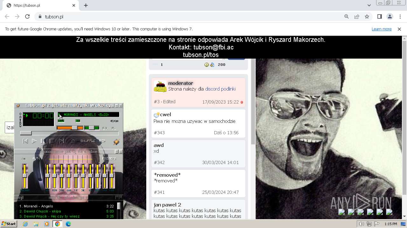Viewport: 407px width, 228px height.
Task: Click post number #343
Action: click(159, 133)
